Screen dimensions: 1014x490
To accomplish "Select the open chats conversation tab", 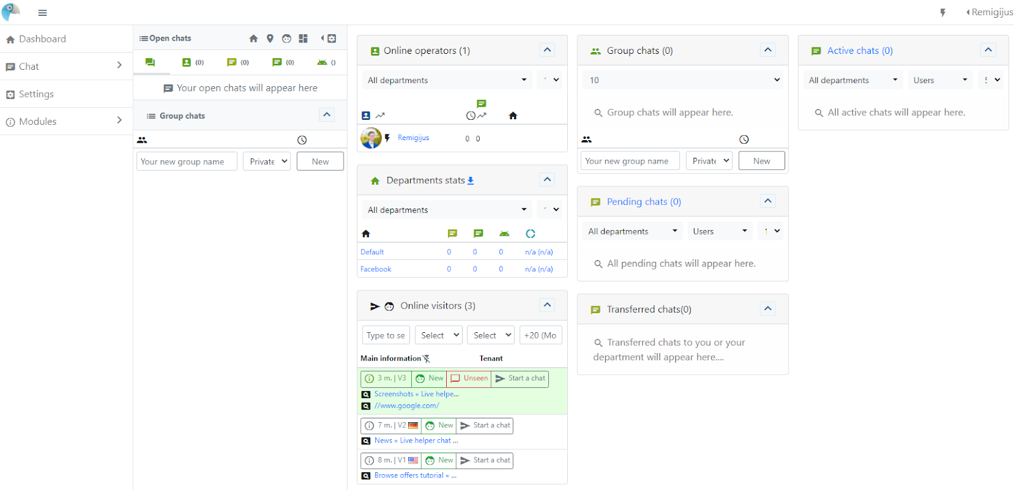I will tap(150, 62).
